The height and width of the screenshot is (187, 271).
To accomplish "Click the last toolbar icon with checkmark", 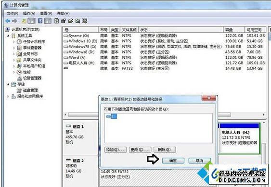I will click(x=85, y=21).
